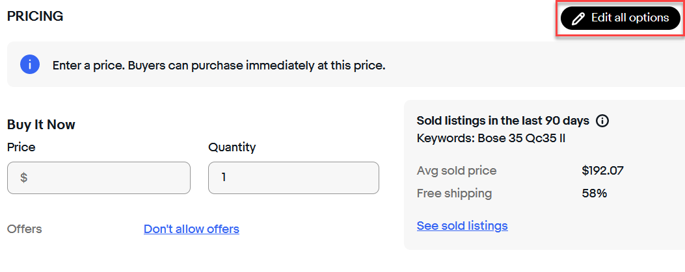This screenshot has width=685, height=272.
Task: Click the dollar sign in Price field
Action: [24, 177]
